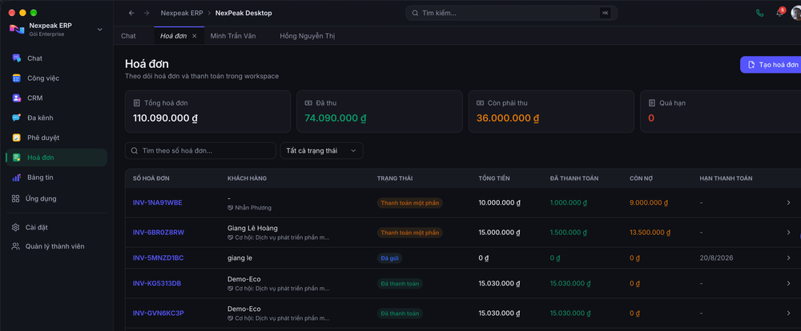Viewport: 801px width, 331px height.
Task: Click the Tạo hoá đơn button
Action: (x=771, y=65)
